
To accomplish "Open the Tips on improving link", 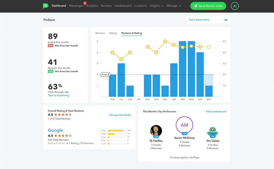I will coord(58,95).
